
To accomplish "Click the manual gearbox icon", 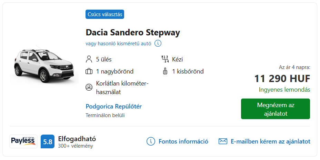I will point(165,59).
